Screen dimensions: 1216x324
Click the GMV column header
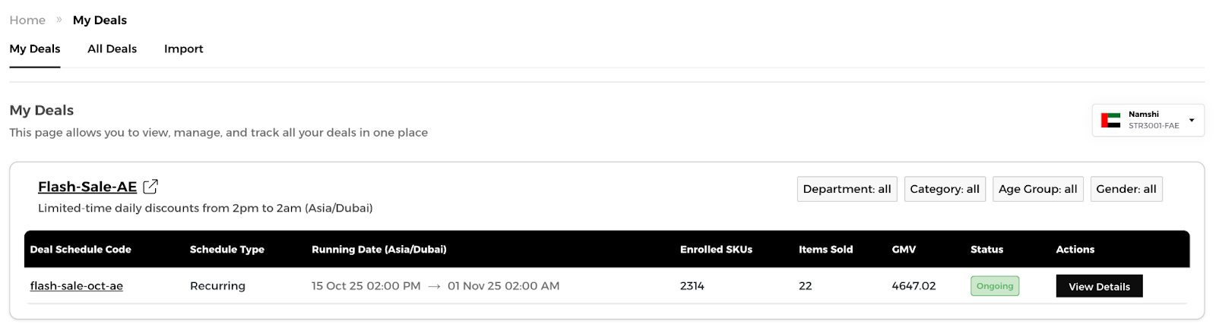click(904, 249)
